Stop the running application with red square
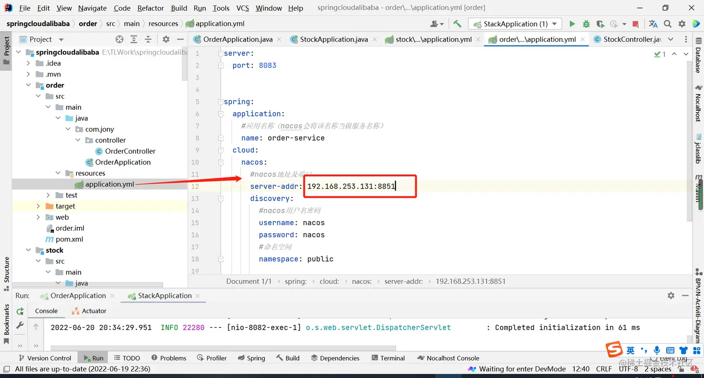This screenshot has height=378, width=704. [636, 24]
